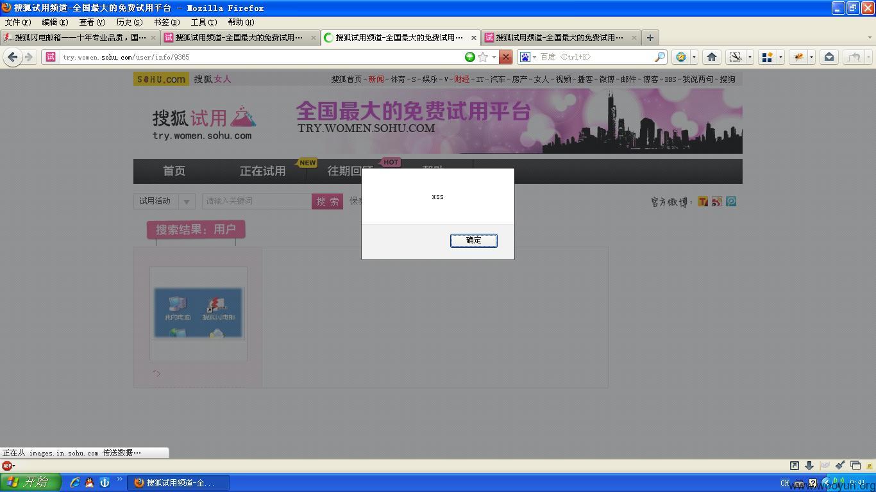Expand the quick launch chevron on the taskbar
The image size is (876, 492).
[x=119, y=479]
